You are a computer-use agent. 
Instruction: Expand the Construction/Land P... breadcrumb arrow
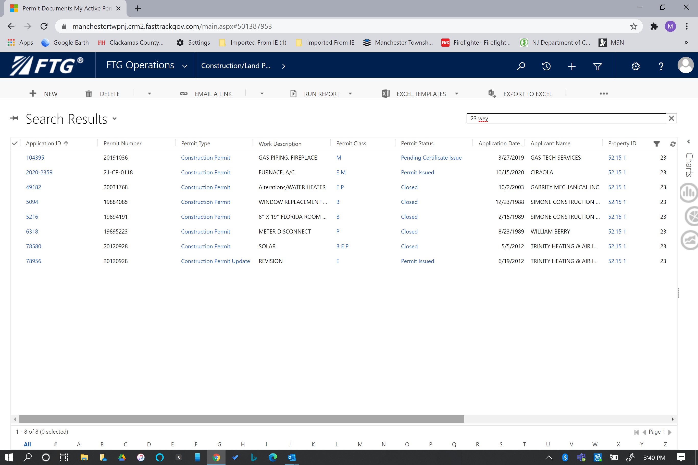click(283, 66)
